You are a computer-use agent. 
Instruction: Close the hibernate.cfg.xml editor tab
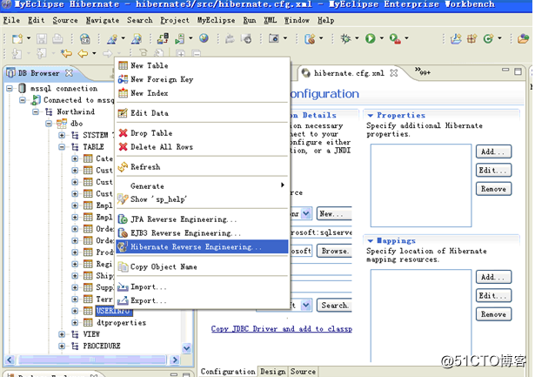coord(394,73)
